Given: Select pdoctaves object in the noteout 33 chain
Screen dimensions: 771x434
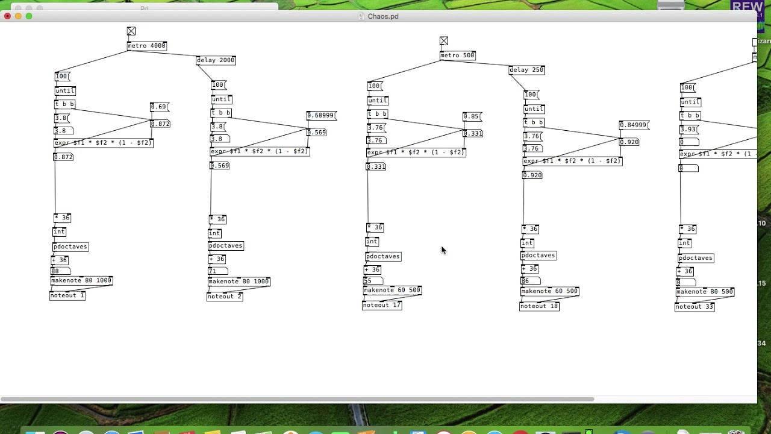Looking at the screenshot, I should [696, 258].
